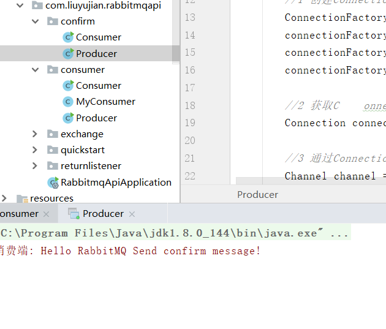Click line number 13 in the gutter
Image resolution: width=386 pixels, height=329 pixels.
(190, 18)
